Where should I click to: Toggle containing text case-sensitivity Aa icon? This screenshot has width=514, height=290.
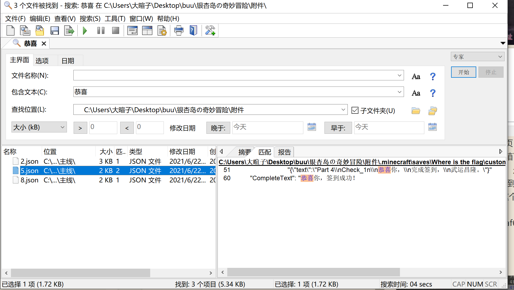click(416, 93)
